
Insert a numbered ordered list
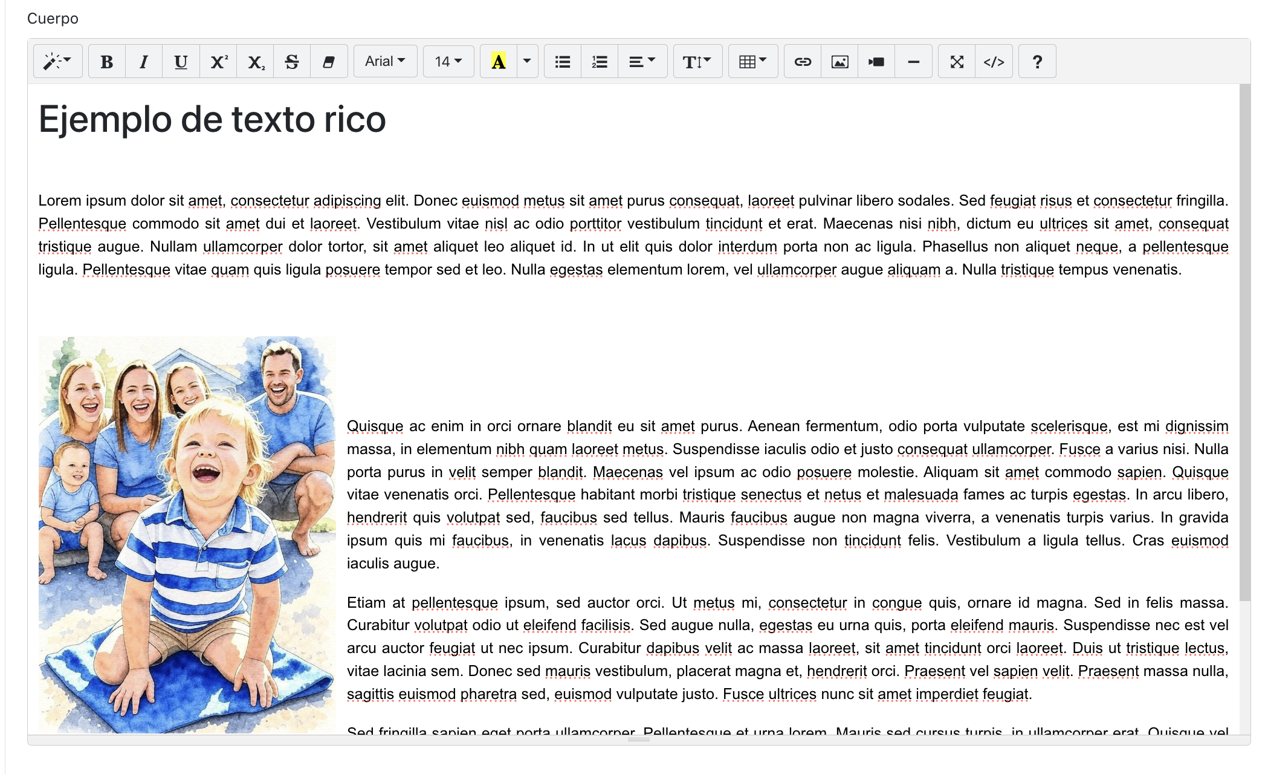coord(600,62)
